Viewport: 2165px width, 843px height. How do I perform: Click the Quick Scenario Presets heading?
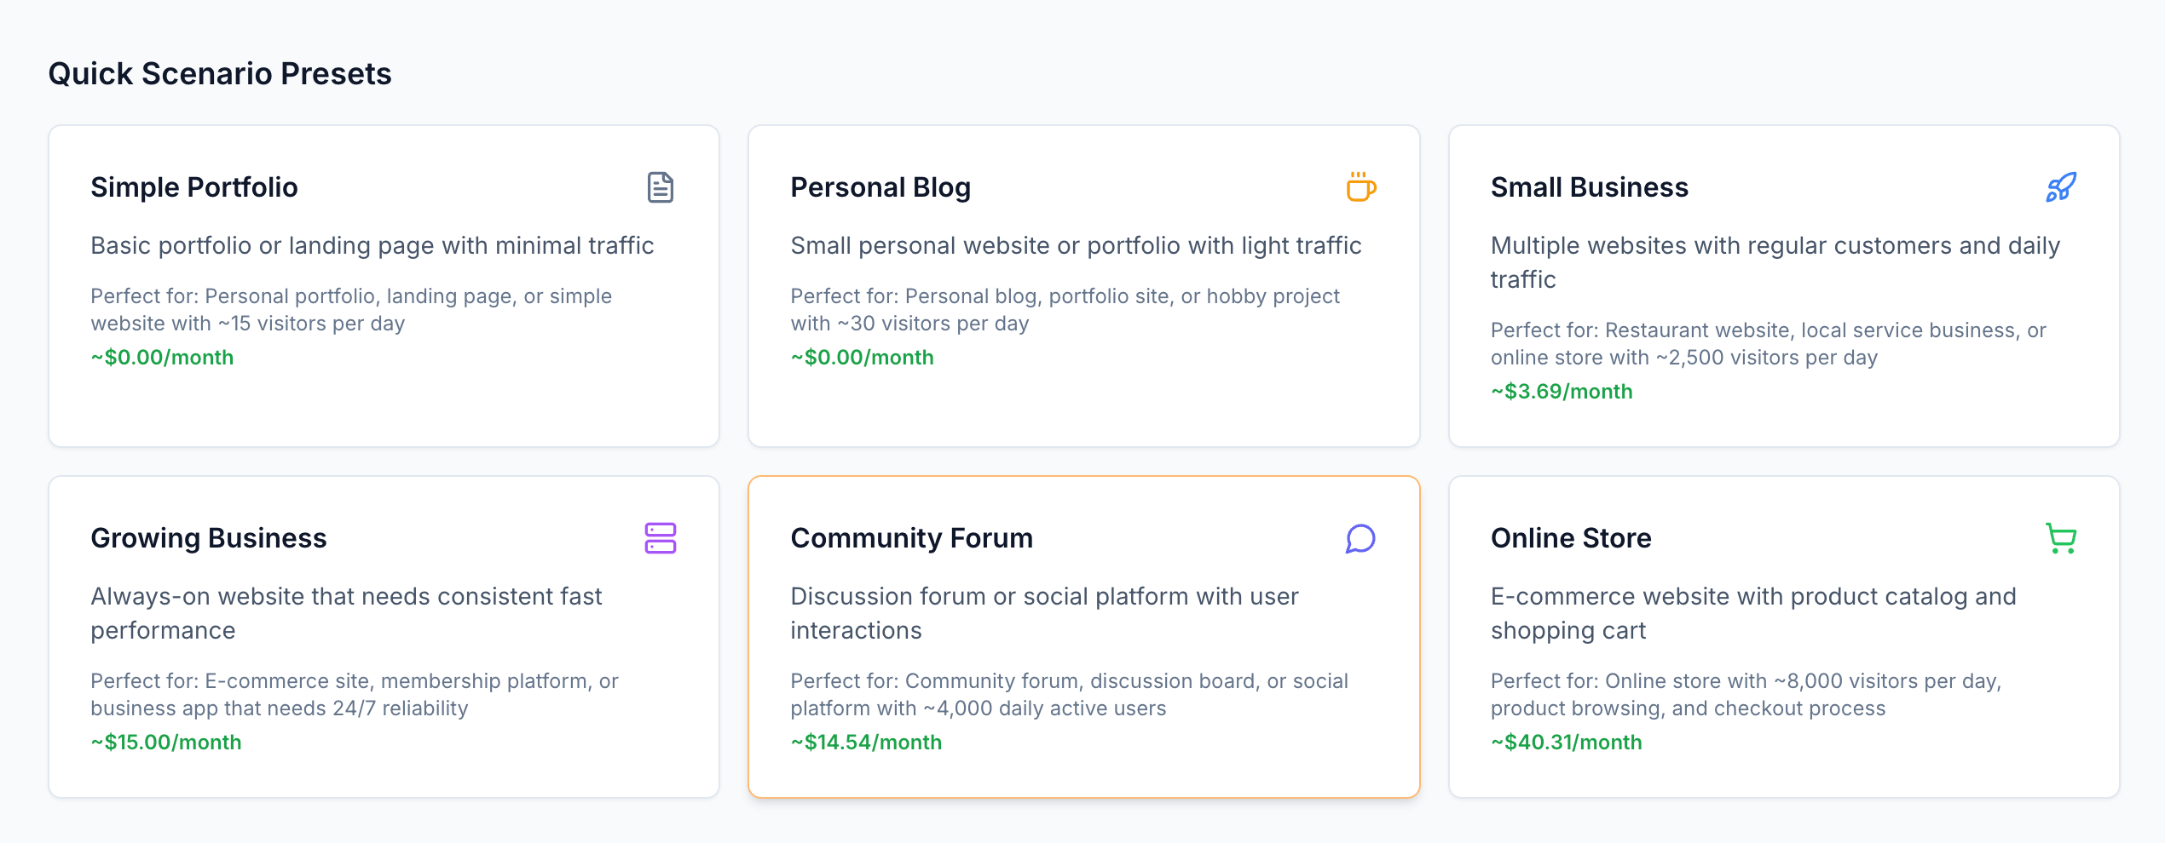click(x=220, y=74)
